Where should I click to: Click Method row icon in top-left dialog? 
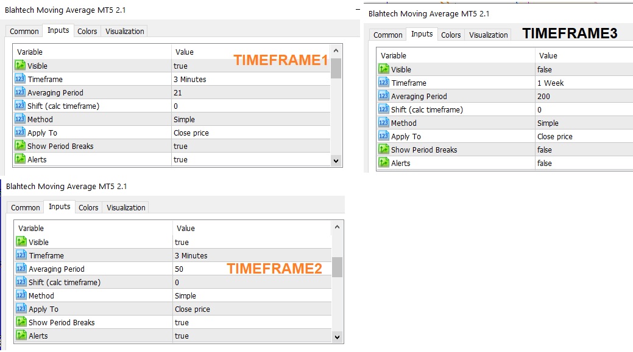(19, 119)
